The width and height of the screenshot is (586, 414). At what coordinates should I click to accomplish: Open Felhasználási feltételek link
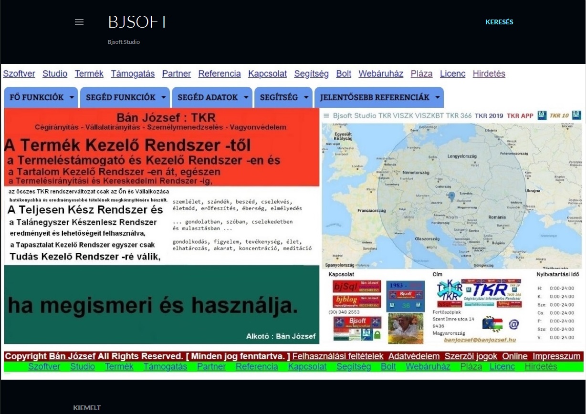click(338, 356)
